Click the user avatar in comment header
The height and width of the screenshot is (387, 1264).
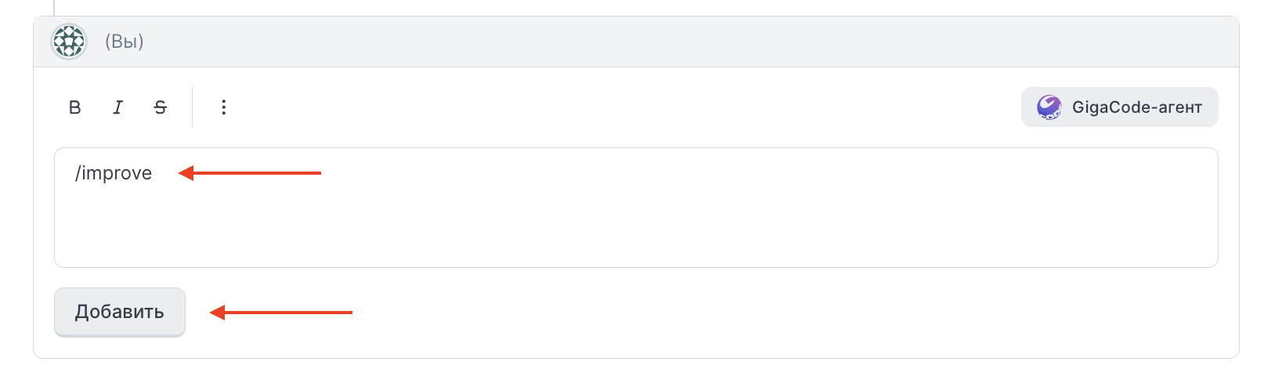point(69,42)
